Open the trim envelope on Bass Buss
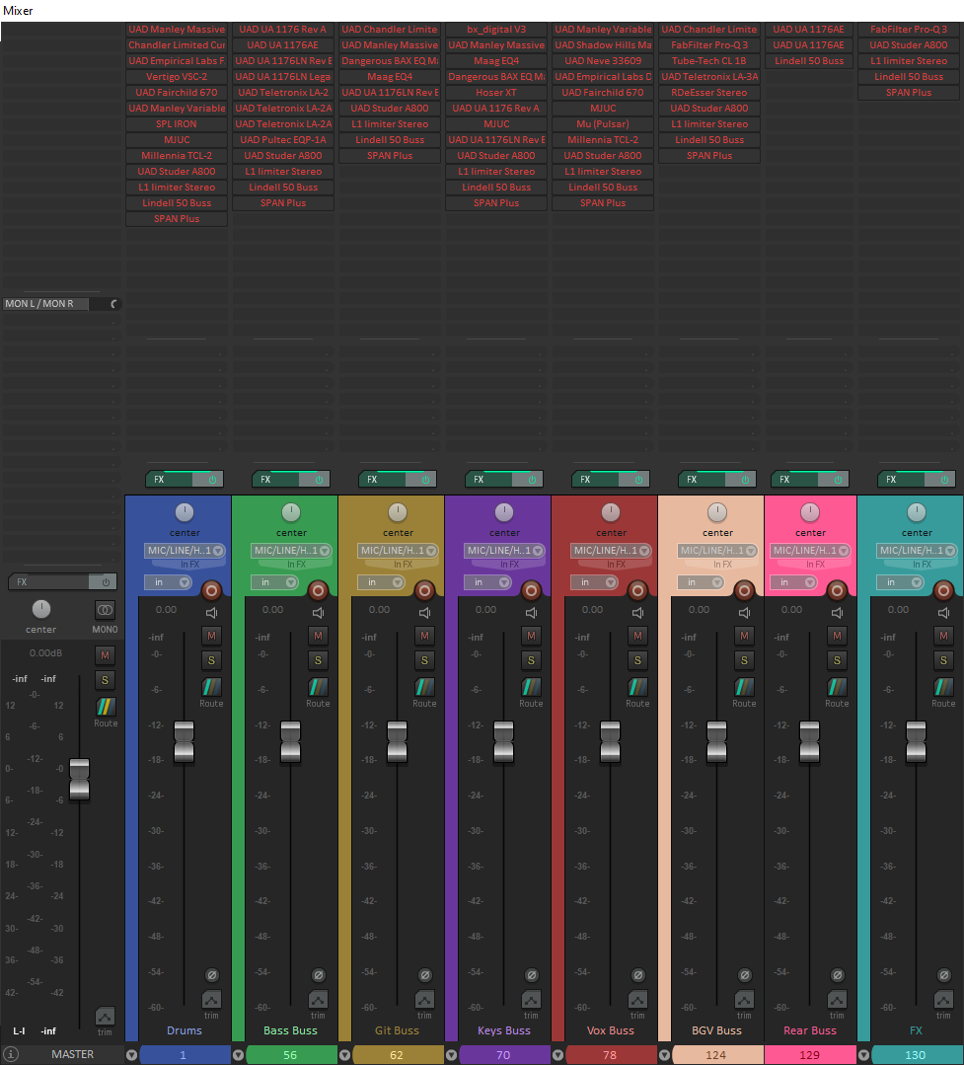Image resolution: width=964 pixels, height=1065 pixels. tap(318, 999)
